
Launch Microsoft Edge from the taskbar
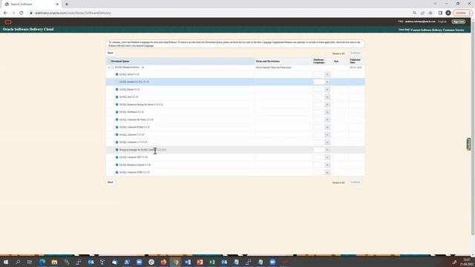42,262
